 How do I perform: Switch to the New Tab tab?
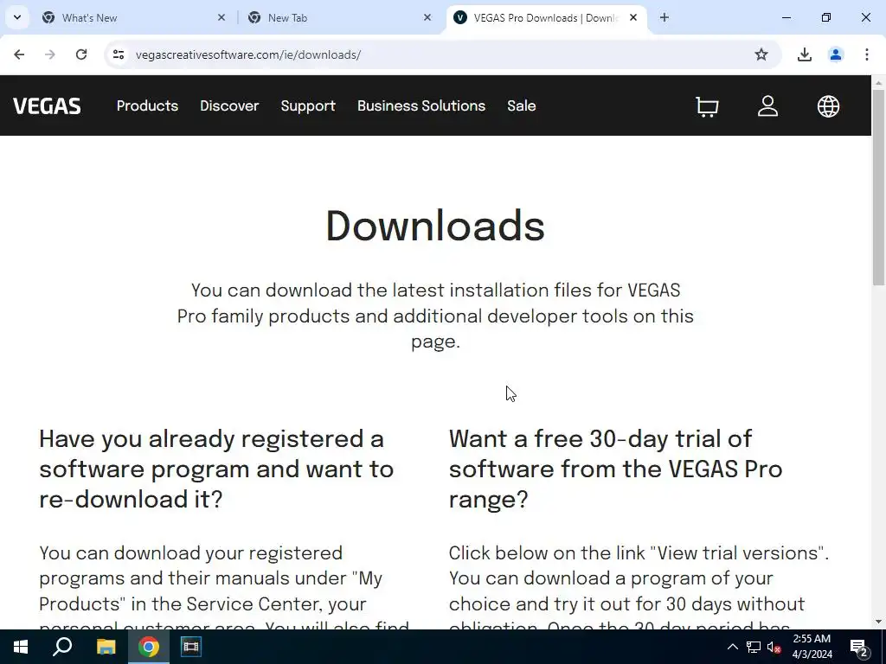click(339, 17)
